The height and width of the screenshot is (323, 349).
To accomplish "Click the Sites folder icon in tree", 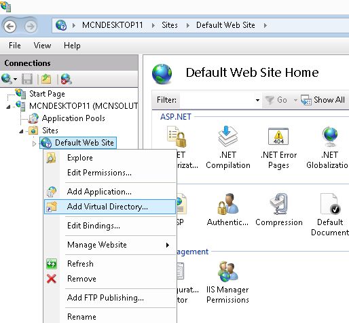I will (x=33, y=131).
